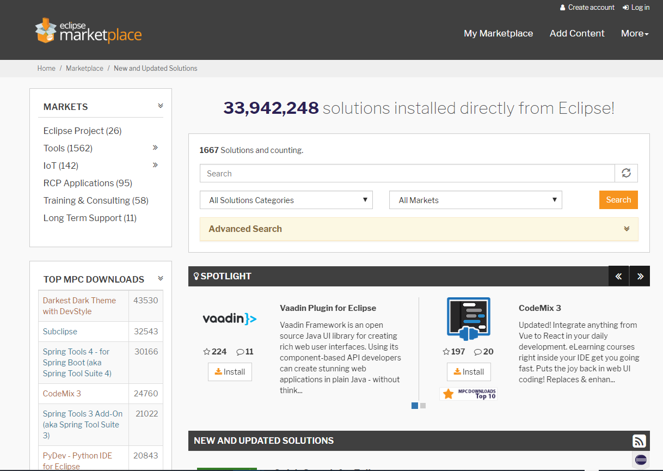Image resolution: width=663 pixels, height=471 pixels.
Task: Click the 20843 download count
Action: tap(146, 456)
